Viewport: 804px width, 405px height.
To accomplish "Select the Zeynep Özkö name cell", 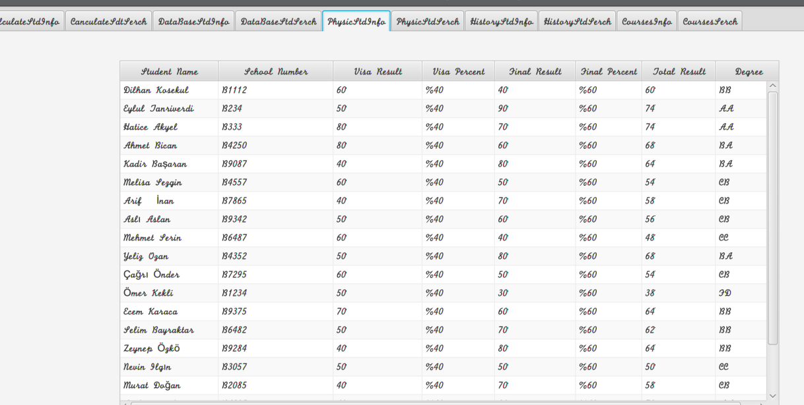I will click(169, 348).
